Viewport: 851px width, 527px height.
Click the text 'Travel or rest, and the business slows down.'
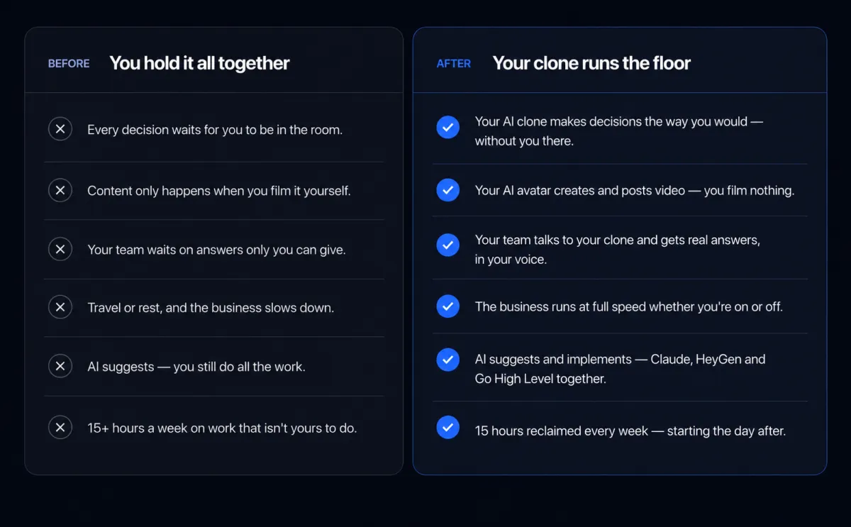tap(211, 308)
